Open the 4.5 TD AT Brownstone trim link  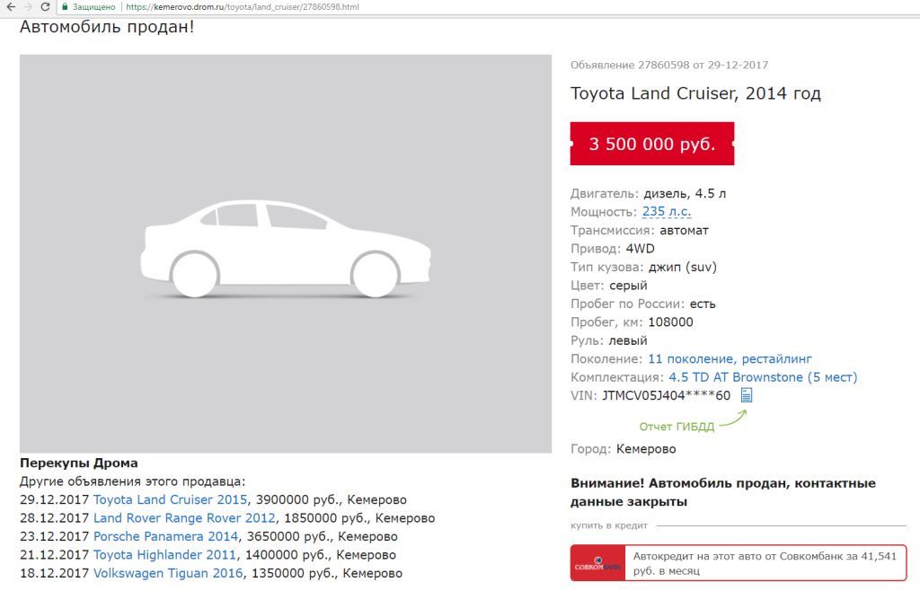(x=763, y=377)
